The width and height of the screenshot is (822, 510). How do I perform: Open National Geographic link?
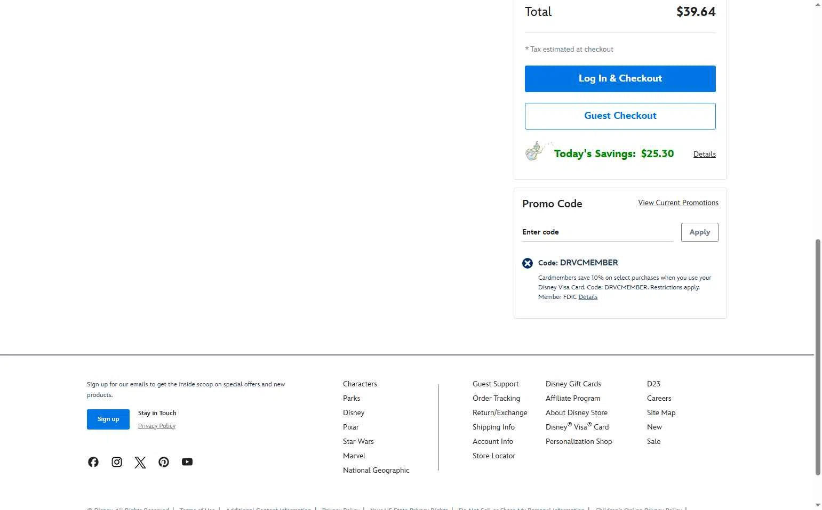coord(376,471)
